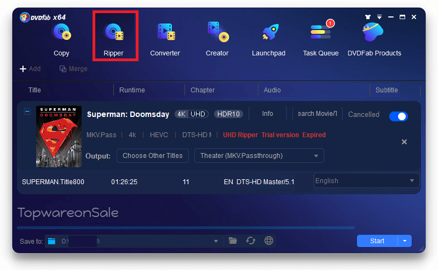Click the Superman Doomsday cover thumbnail
This screenshot has width=438, height=270.
click(x=59, y=137)
